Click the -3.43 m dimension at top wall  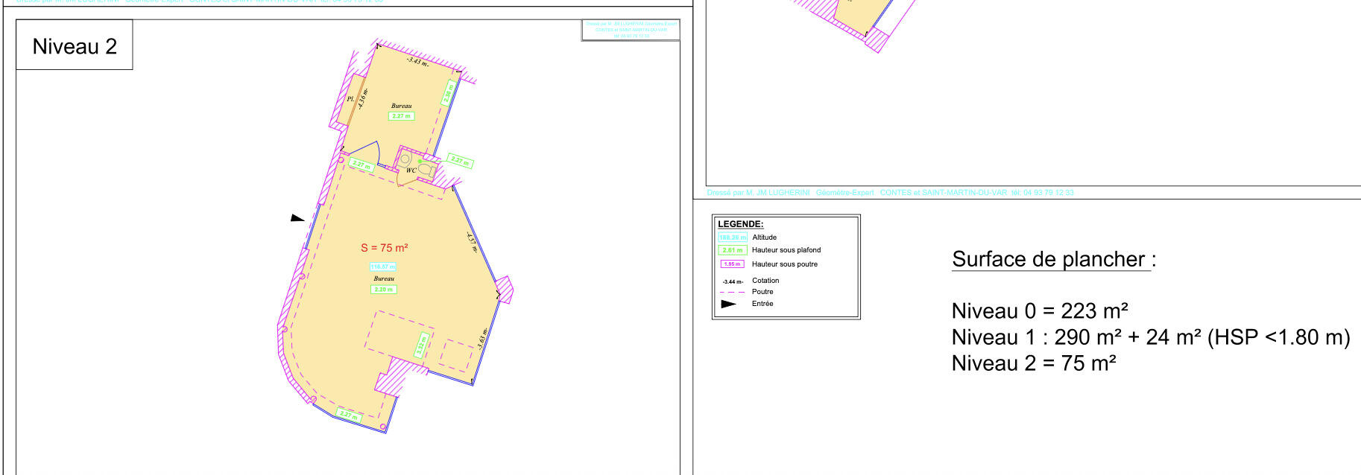click(417, 61)
